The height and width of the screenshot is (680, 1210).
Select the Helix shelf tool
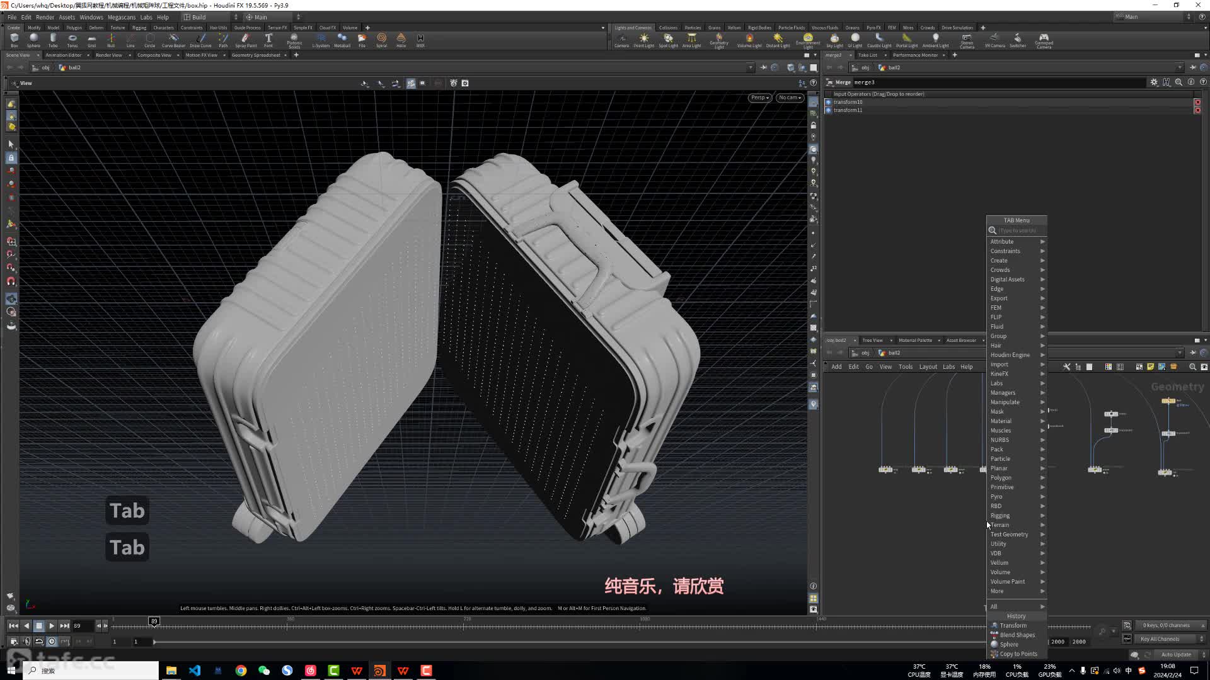click(x=401, y=40)
